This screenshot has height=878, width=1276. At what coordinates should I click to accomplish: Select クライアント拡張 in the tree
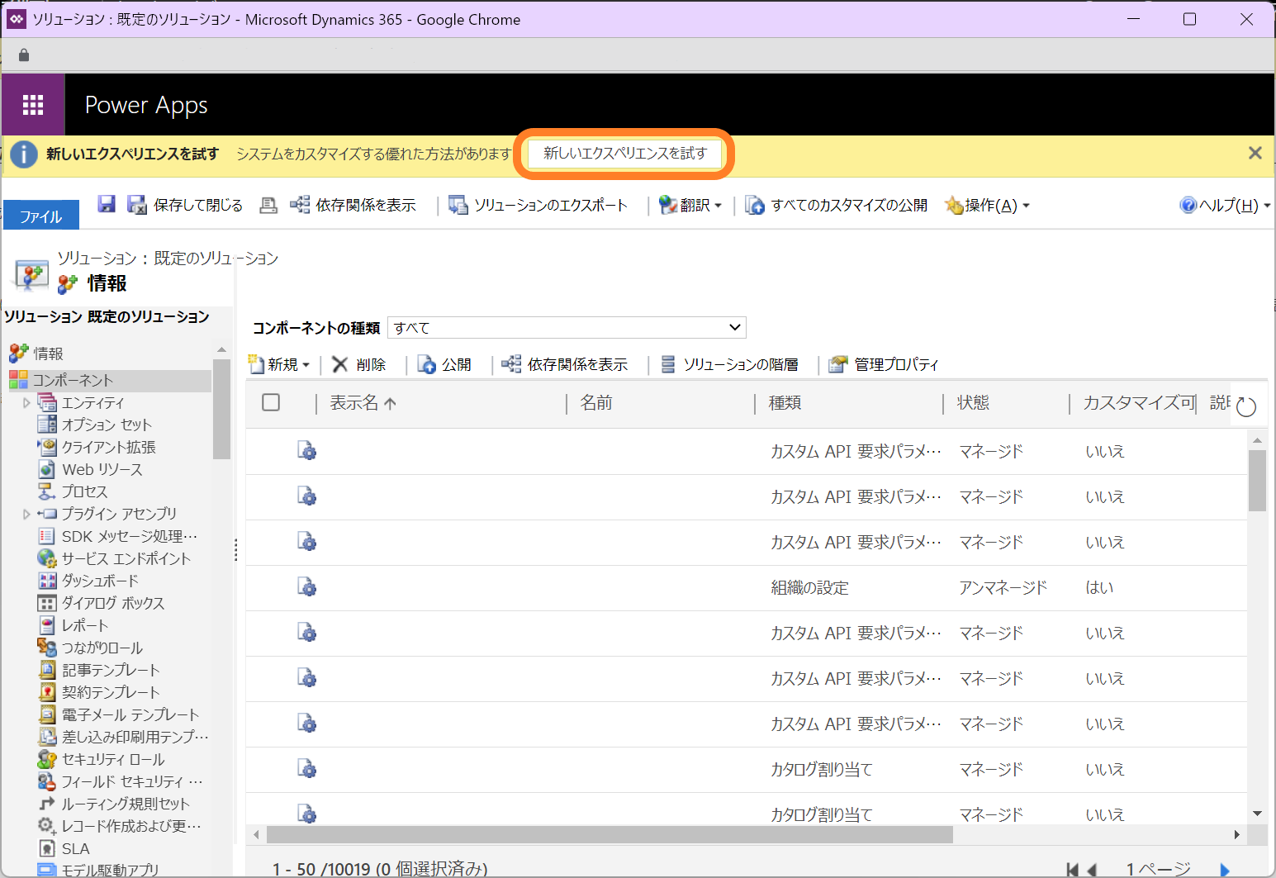[108, 447]
